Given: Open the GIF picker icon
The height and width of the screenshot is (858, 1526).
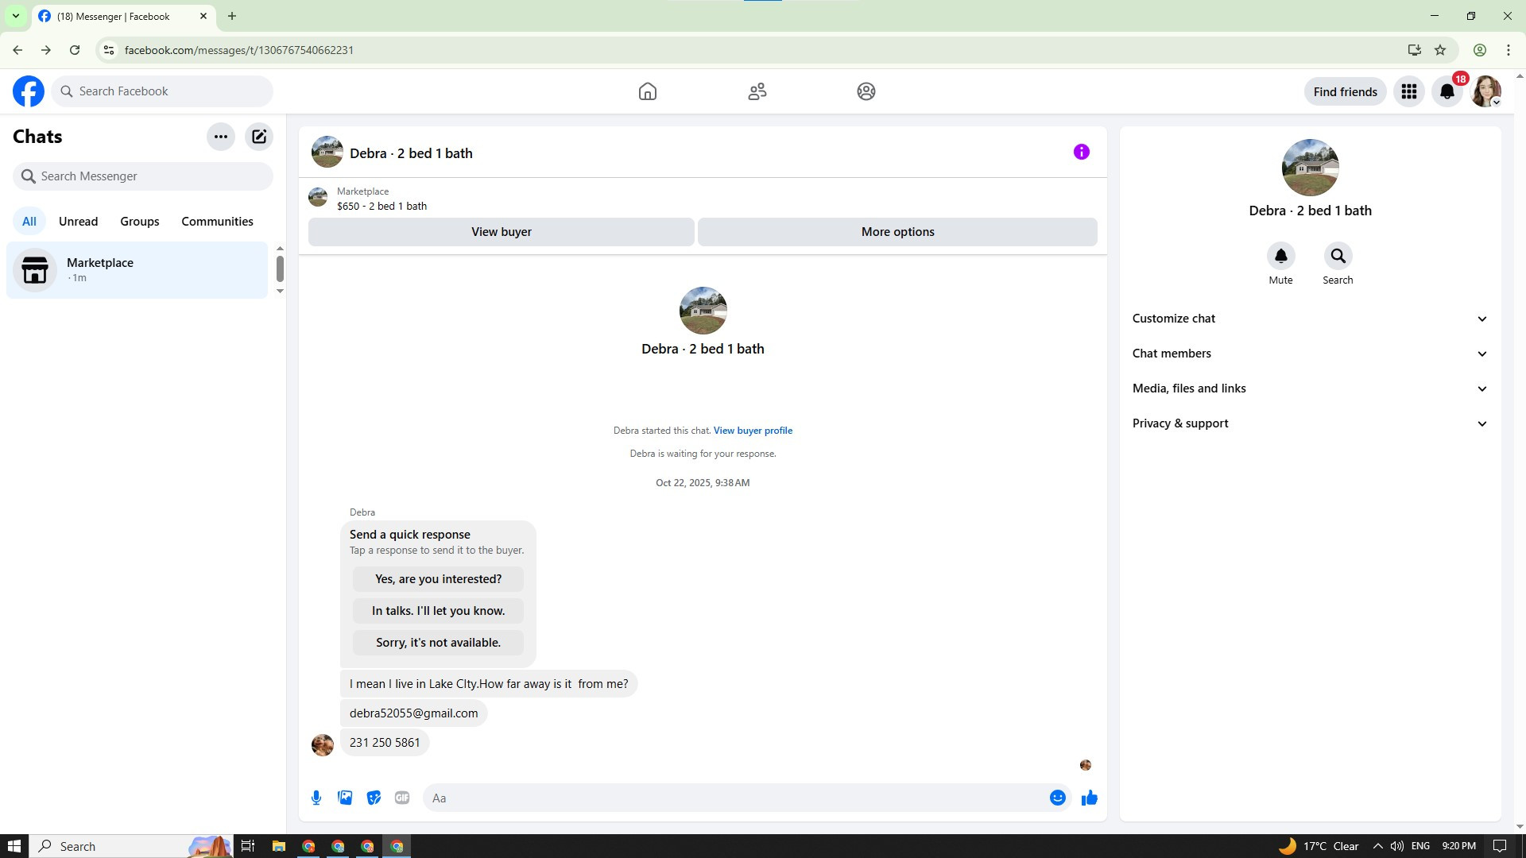Looking at the screenshot, I should point(402,798).
